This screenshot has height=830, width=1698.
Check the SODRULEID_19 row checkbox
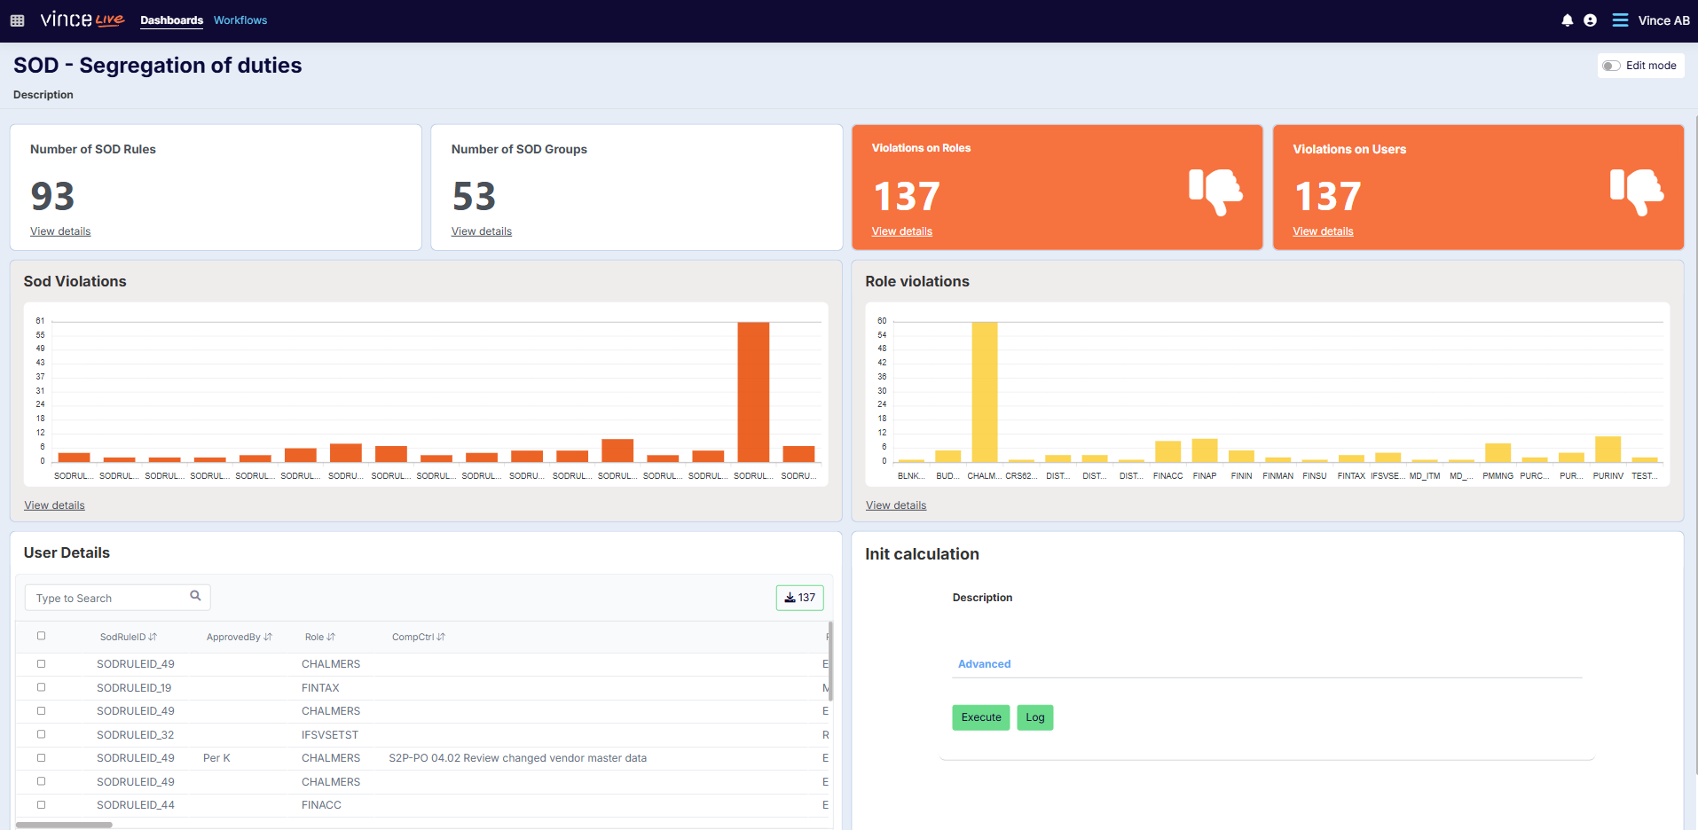coord(41,687)
